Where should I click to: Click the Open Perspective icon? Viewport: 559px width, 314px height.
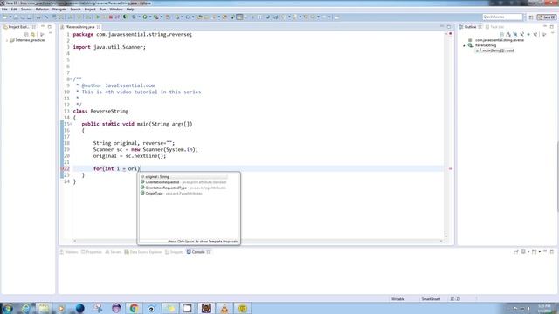(531, 17)
